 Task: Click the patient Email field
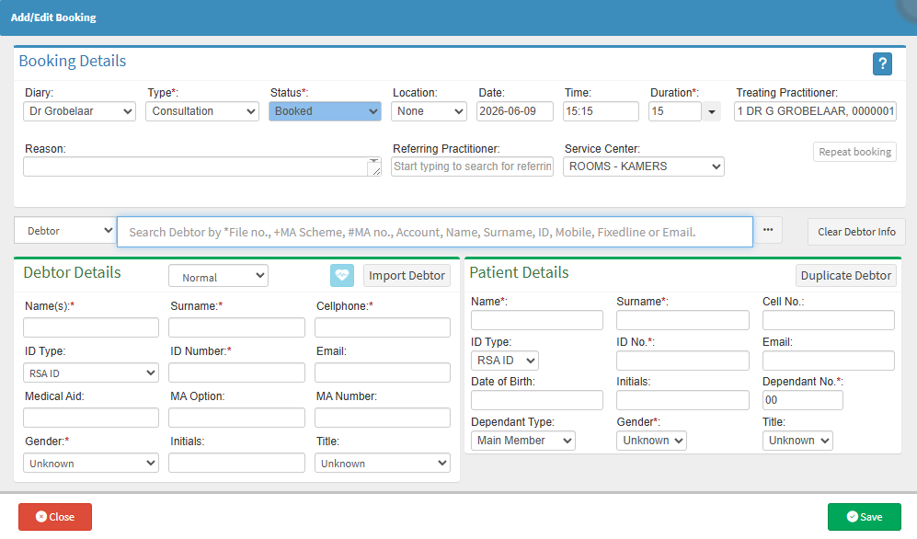(x=829, y=361)
